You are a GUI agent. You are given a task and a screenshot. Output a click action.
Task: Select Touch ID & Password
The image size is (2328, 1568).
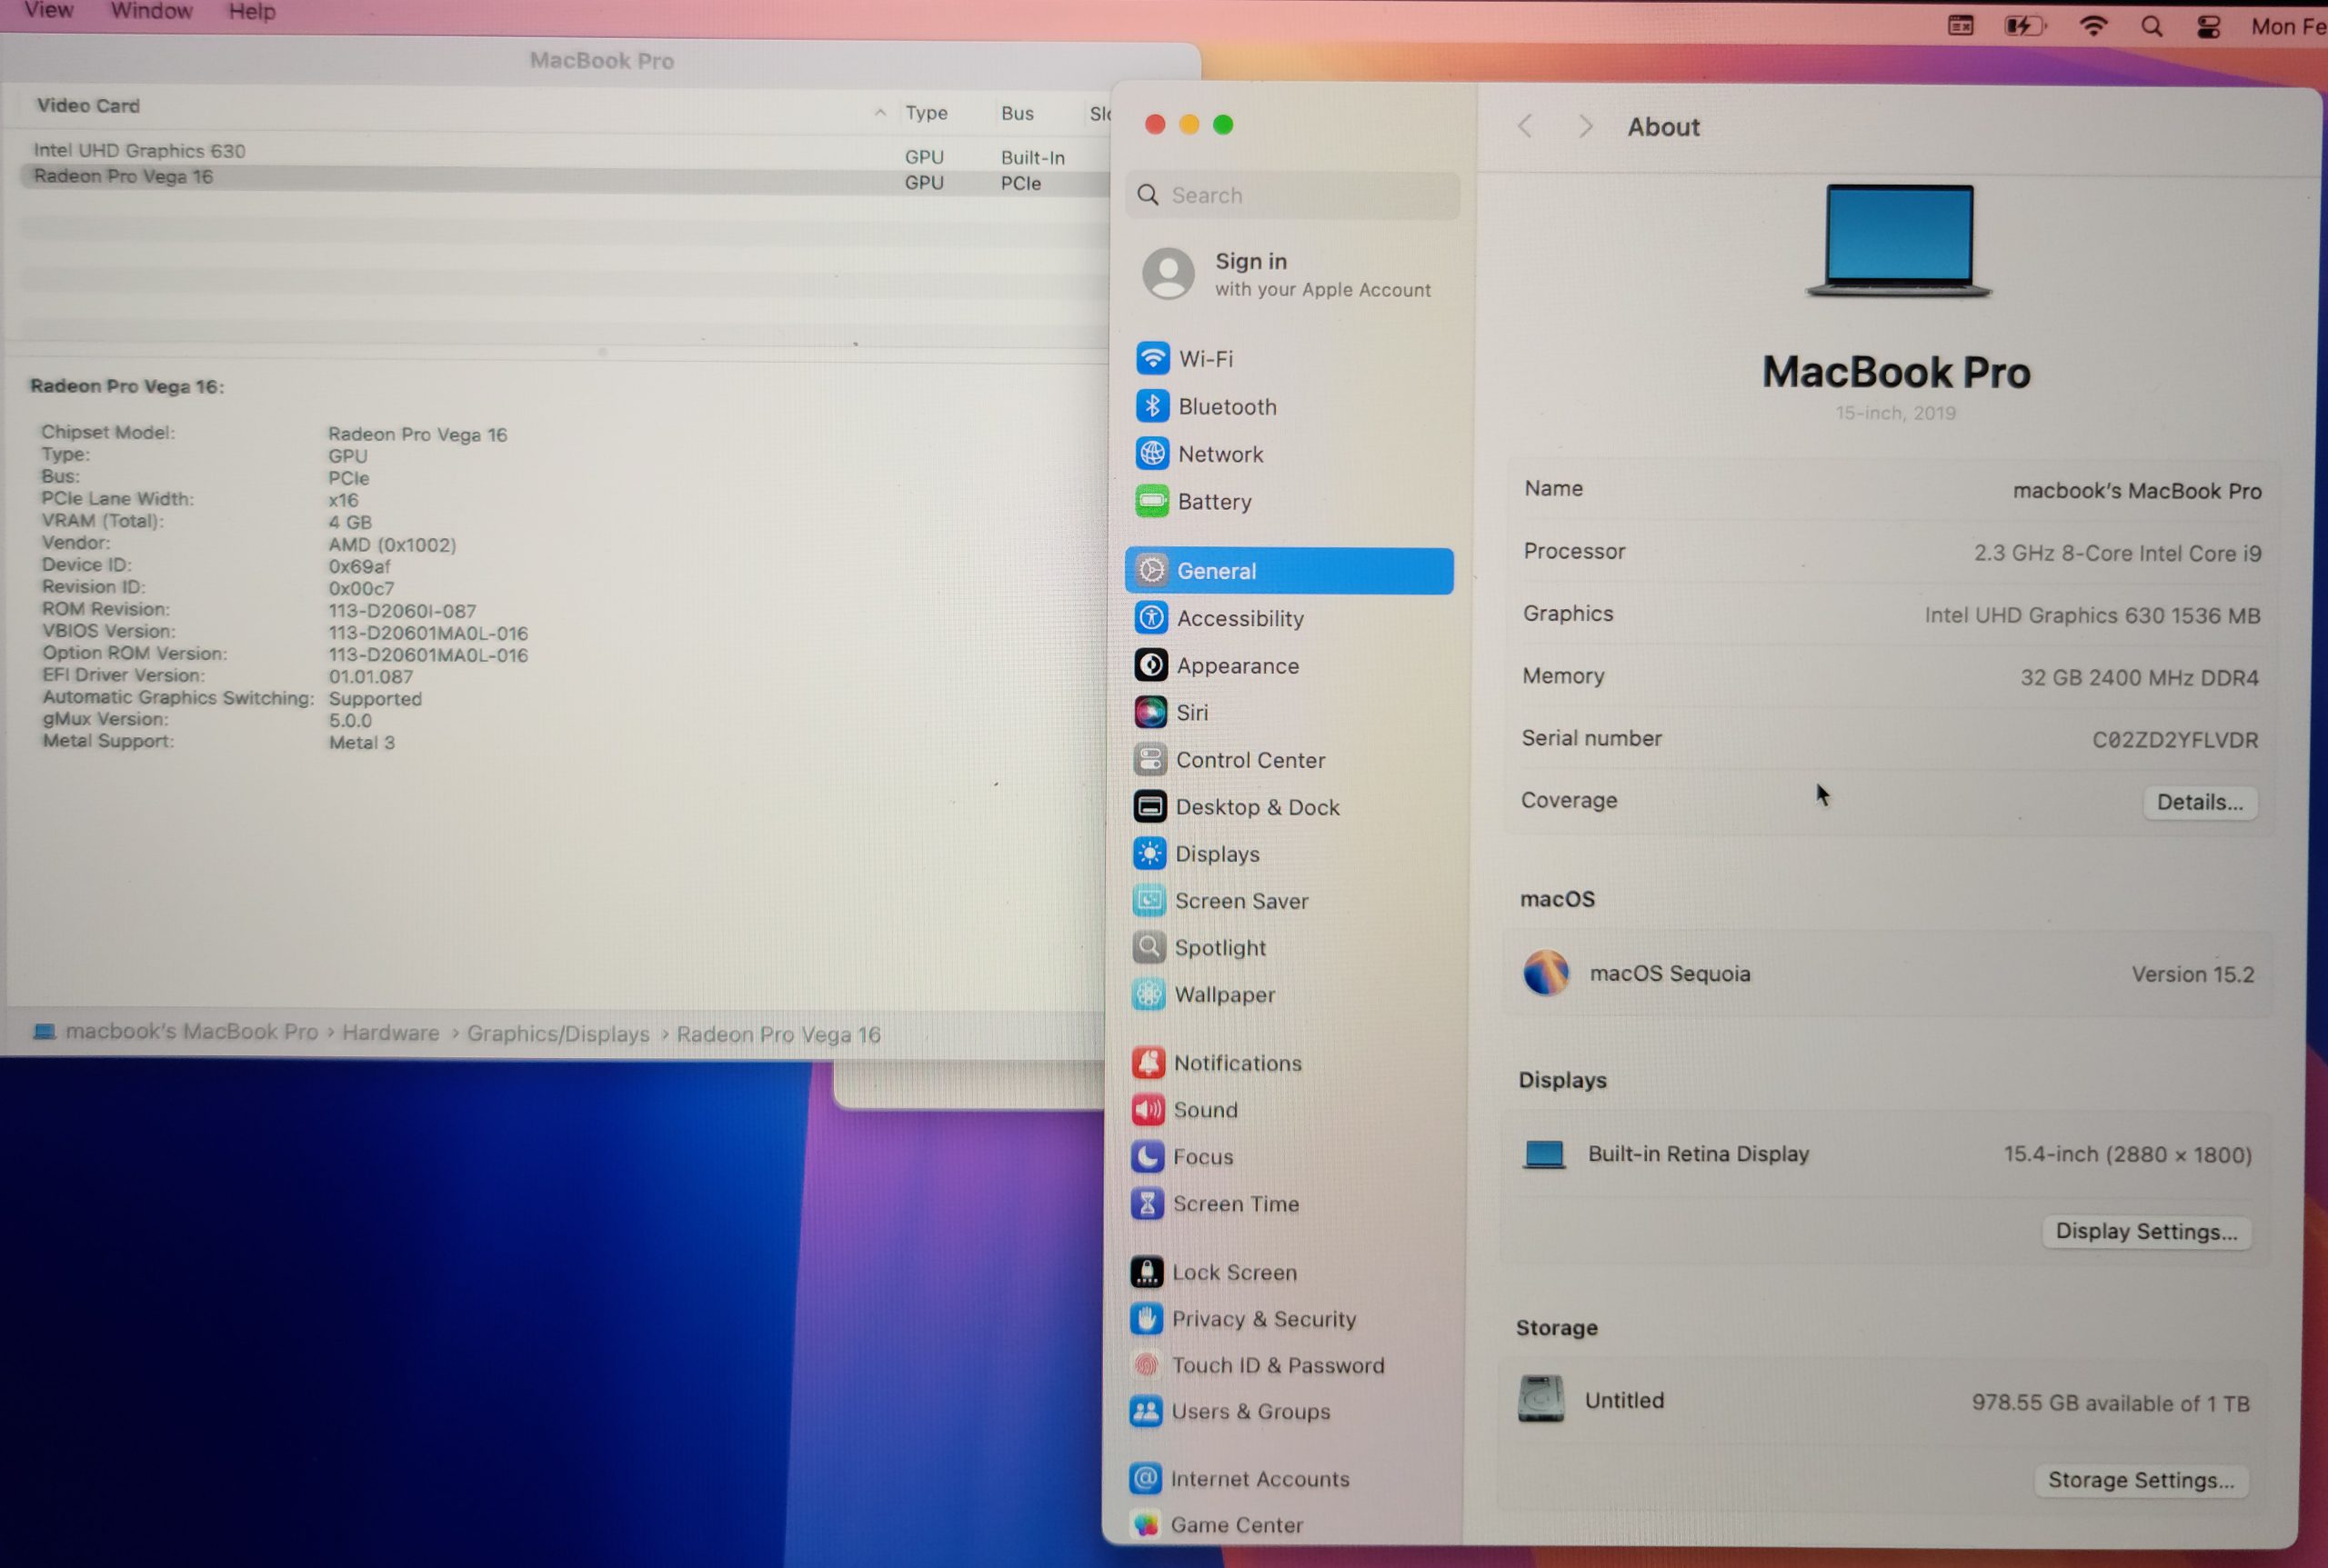(1277, 1365)
